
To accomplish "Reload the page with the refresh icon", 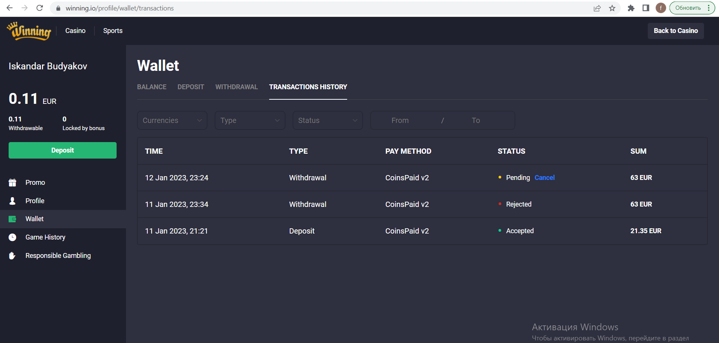I will 40,8.
